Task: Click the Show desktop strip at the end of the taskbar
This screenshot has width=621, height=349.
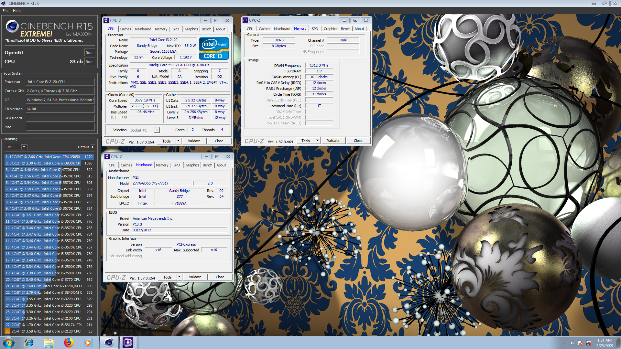Action: [x=618, y=343]
